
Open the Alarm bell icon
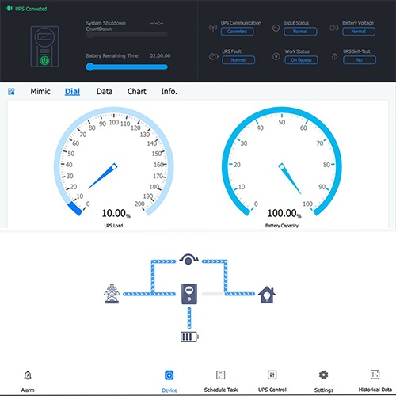(28, 375)
